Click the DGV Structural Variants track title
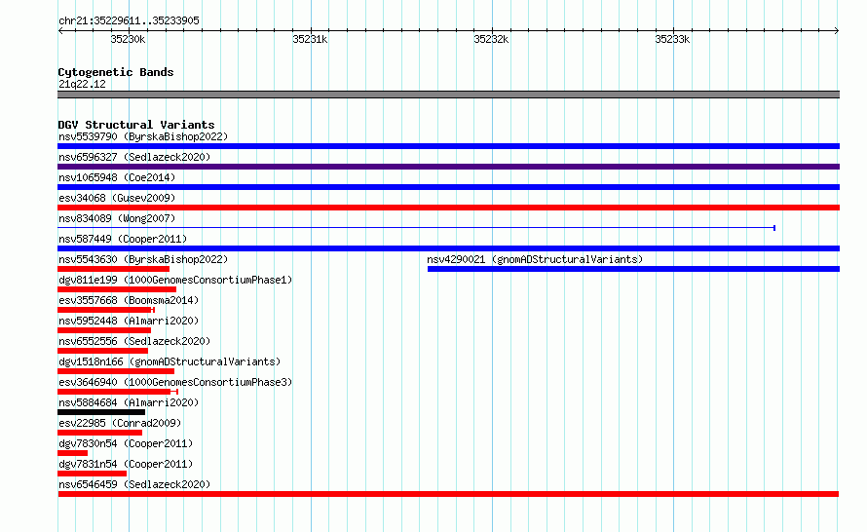The height and width of the screenshot is (532, 867). click(136, 125)
